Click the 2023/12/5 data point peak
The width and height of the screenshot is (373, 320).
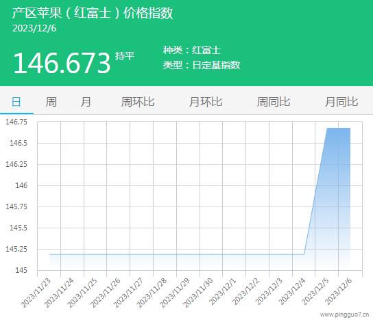pyautogui.click(x=327, y=128)
